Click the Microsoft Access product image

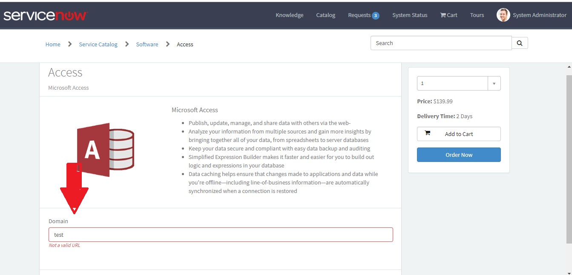point(106,150)
